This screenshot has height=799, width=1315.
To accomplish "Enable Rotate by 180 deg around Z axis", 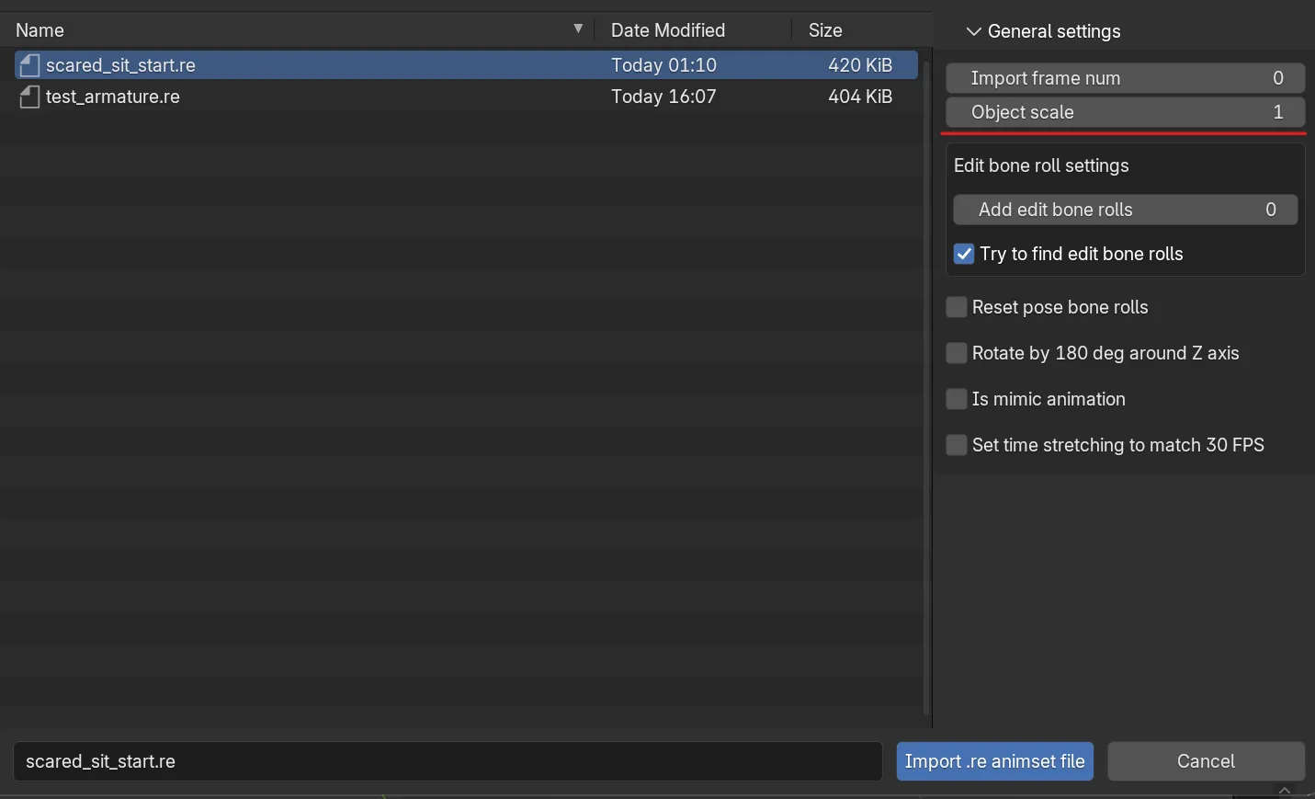I will coord(956,353).
